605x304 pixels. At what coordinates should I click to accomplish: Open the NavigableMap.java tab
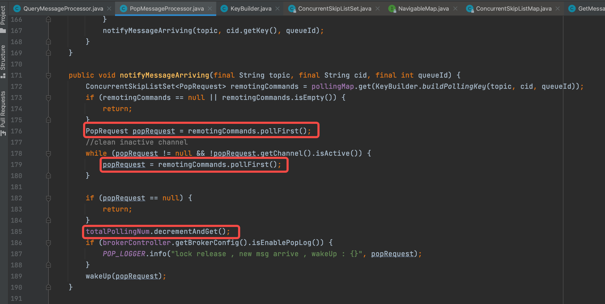point(423,9)
